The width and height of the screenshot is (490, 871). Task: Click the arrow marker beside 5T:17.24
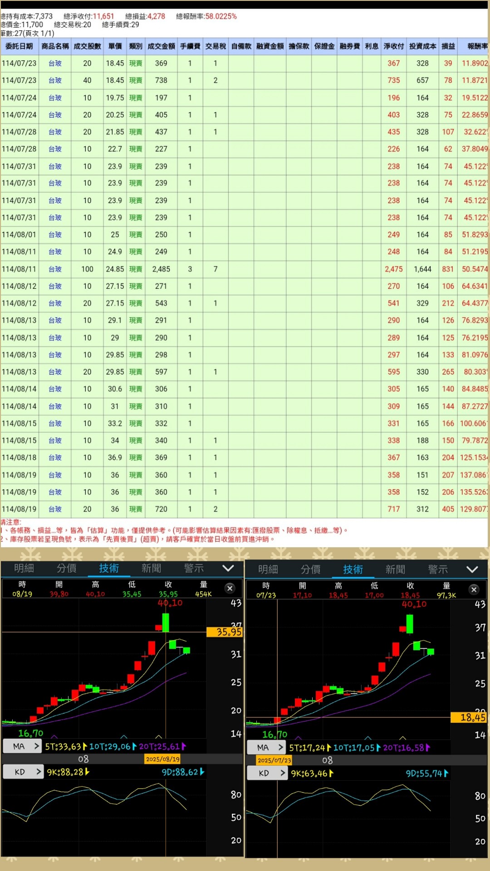329,747
